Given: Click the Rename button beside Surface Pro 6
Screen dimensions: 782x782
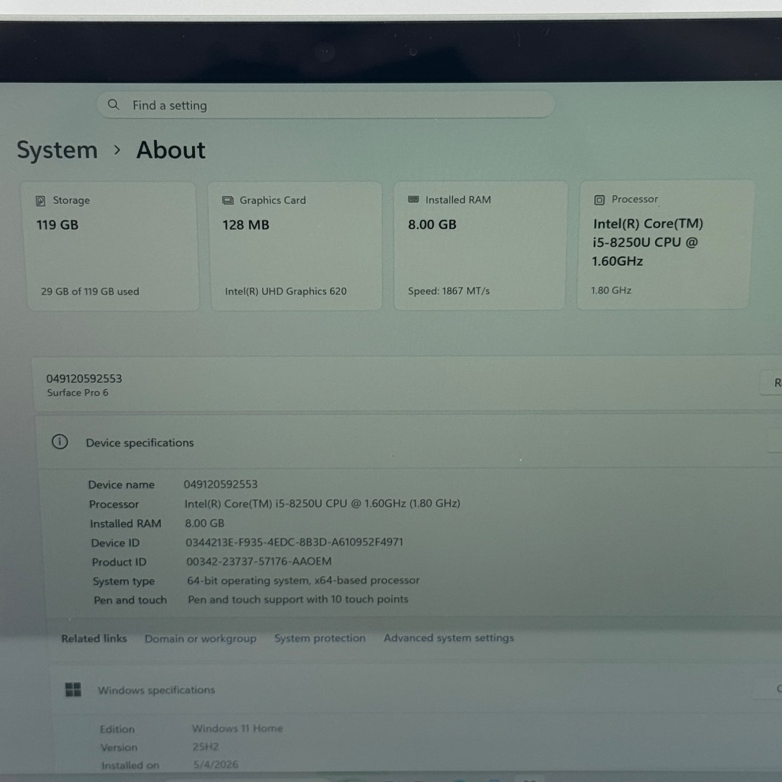Looking at the screenshot, I should (x=772, y=383).
